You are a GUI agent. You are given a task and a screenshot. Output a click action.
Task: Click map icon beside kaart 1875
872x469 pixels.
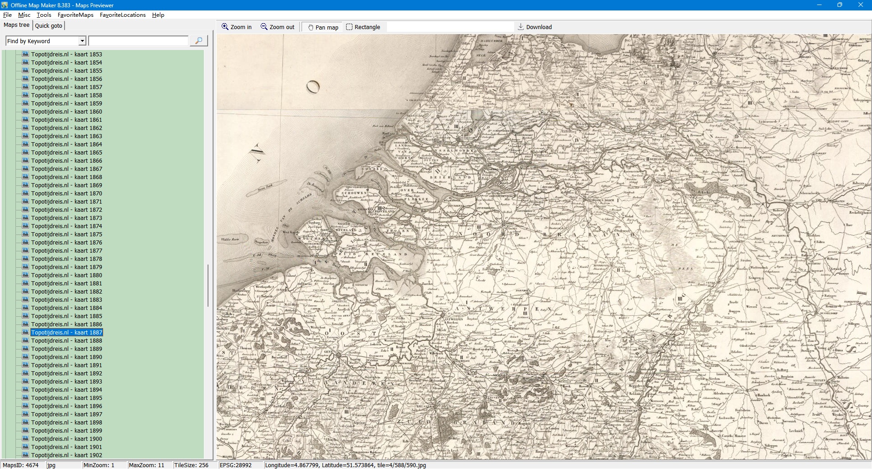tap(25, 234)
